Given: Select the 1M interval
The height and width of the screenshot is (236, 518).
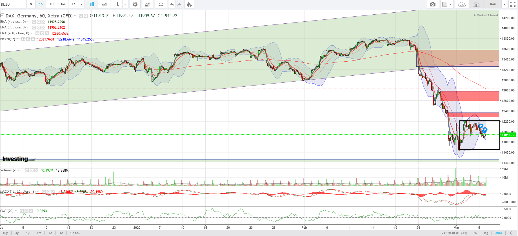Looking at the screenshot, I should [63, 4].
